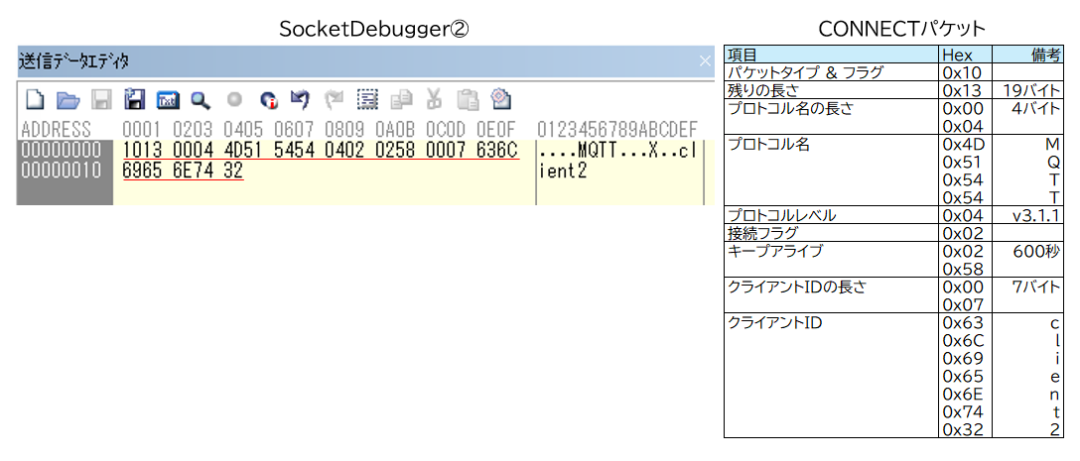Click hex bytes 6965 in second row
This screenshot has width=1080, height=461.
tap(143, 170)
